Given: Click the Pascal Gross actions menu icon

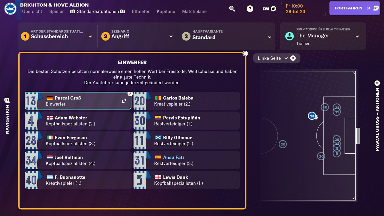Looking at the screenshot, I should click(377, 83).
